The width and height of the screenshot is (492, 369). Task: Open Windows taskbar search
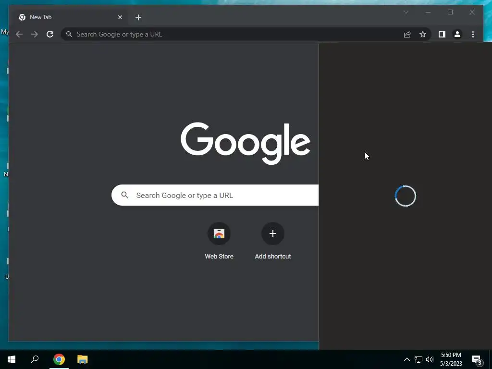click(x=35, y=359)
